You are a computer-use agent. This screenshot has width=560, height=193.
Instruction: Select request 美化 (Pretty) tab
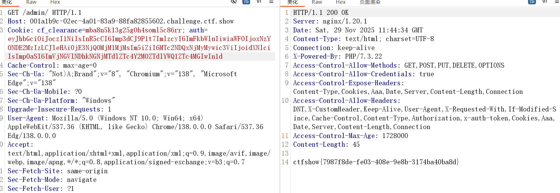[x=7, y=2]
